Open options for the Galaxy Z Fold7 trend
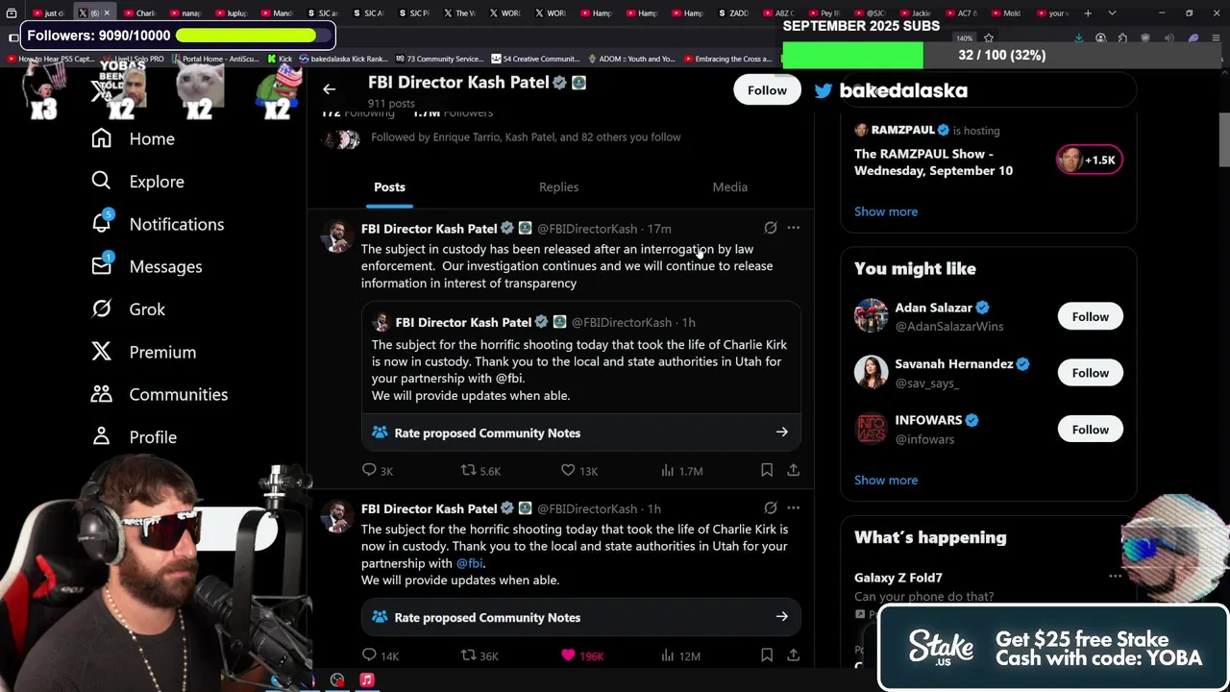 (x=1115, y=577)
